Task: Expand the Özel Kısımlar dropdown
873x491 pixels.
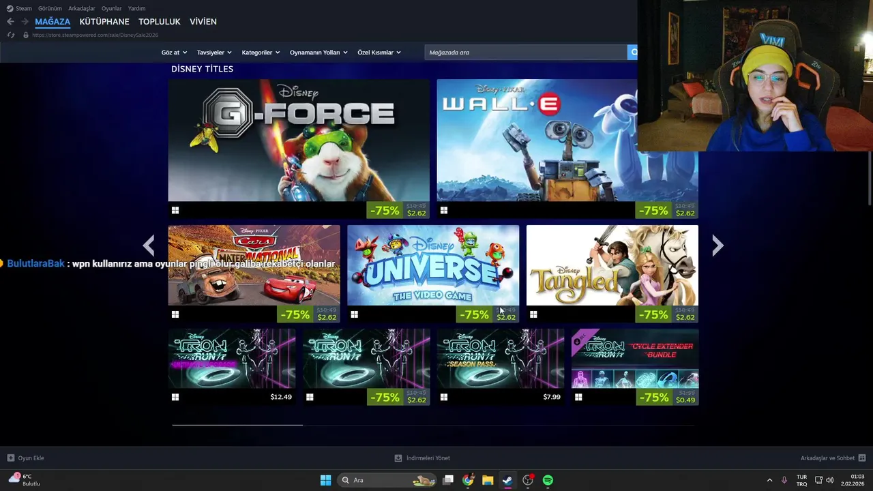Action: tap(379, 53)
